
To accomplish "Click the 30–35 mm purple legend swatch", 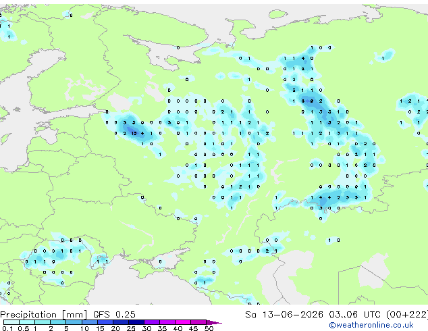I will [x=151, y=322].
